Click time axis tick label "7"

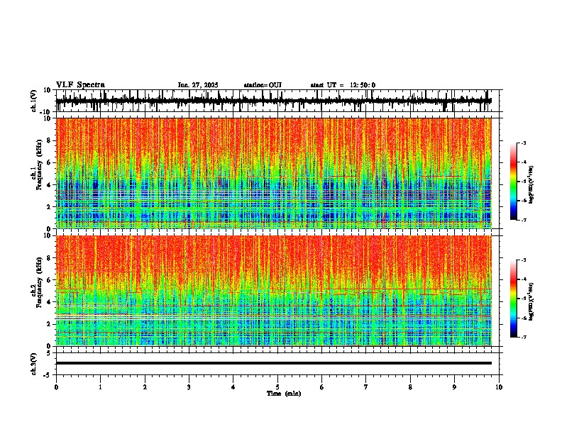point(366,387)
